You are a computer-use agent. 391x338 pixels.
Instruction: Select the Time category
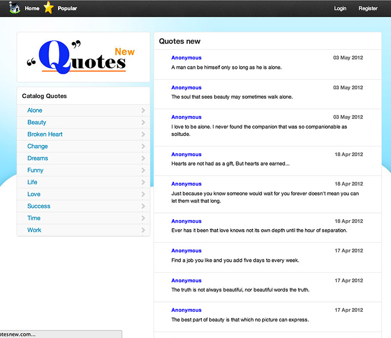34,218
